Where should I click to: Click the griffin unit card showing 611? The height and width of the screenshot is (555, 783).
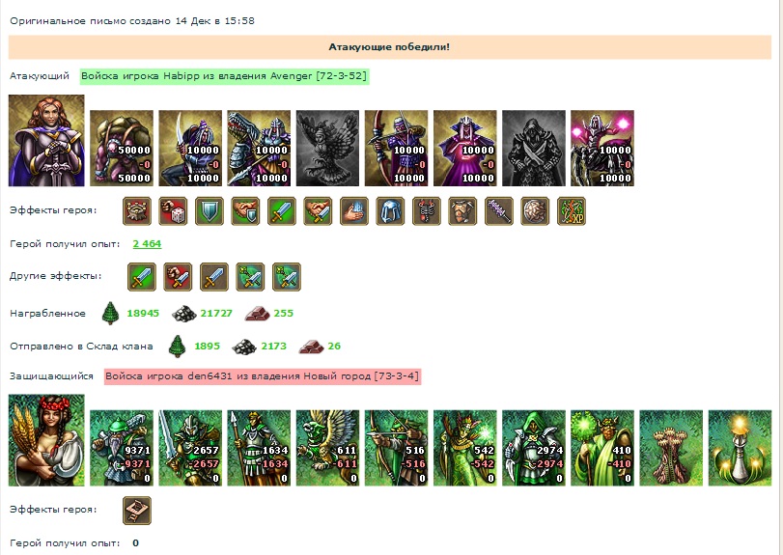pos(327,448)
